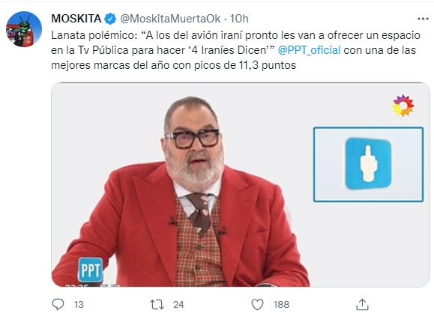View the 13 replies count
The height and width of the screenshot is (316, 434).
[79, 305]
